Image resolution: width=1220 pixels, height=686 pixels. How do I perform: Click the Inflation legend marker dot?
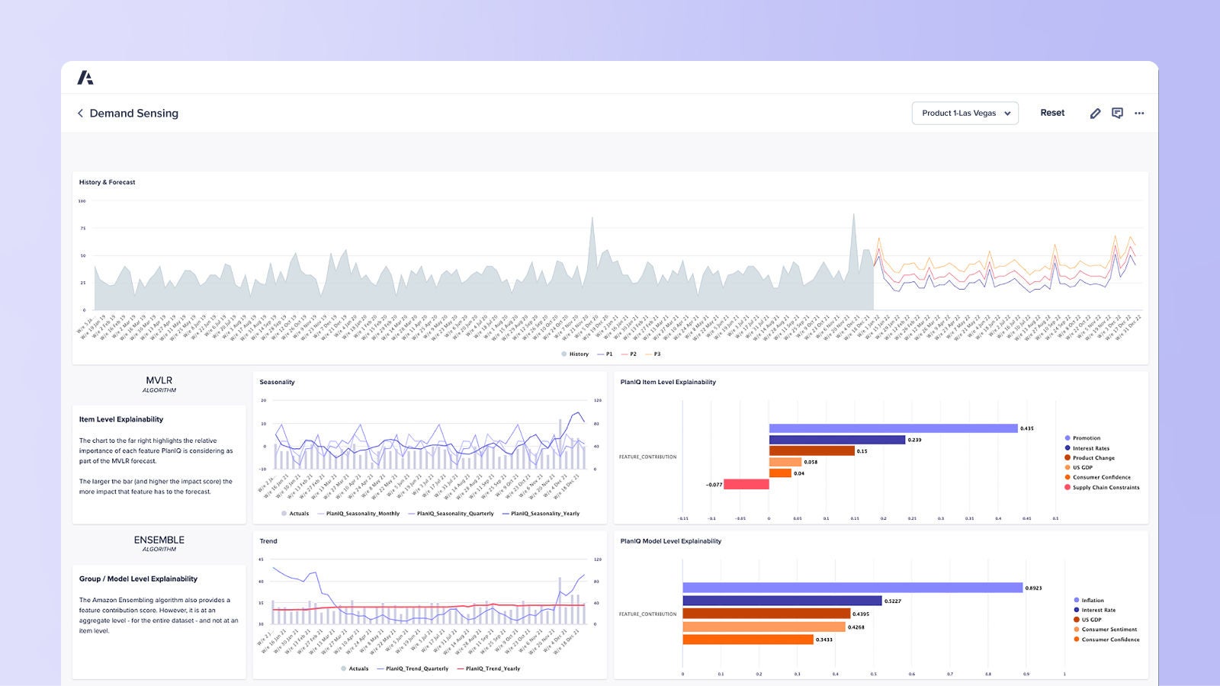coord(1077,600)
